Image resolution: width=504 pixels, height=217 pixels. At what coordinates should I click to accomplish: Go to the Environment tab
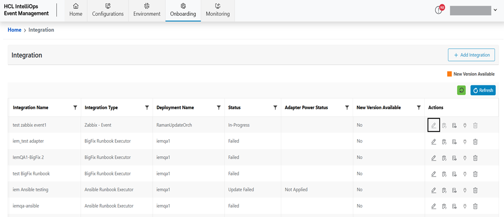[x=147, y=10]
